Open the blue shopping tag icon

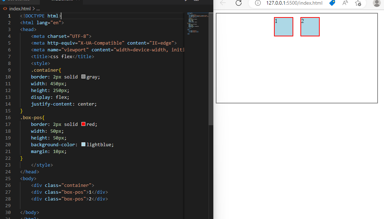[x=332, y=3]
